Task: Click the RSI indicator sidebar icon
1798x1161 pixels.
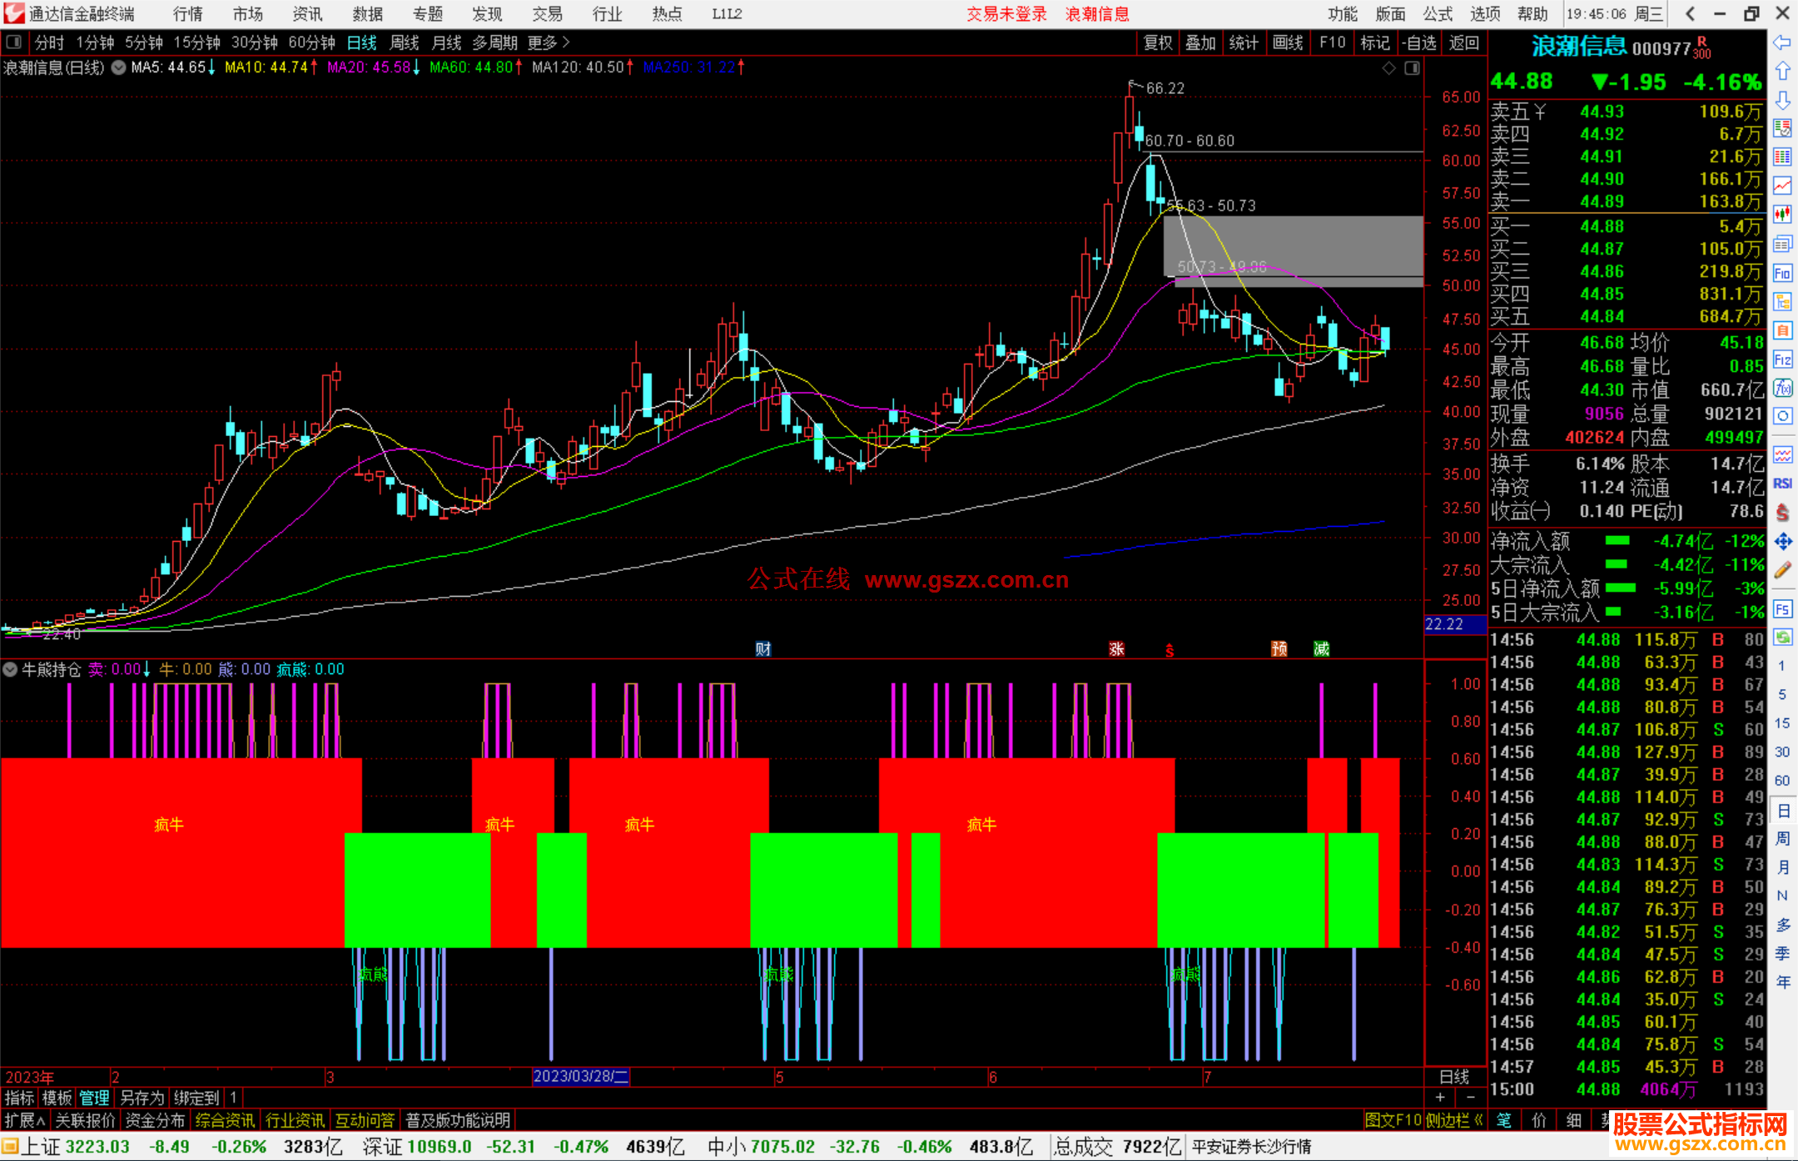Action: [1782, 484]
